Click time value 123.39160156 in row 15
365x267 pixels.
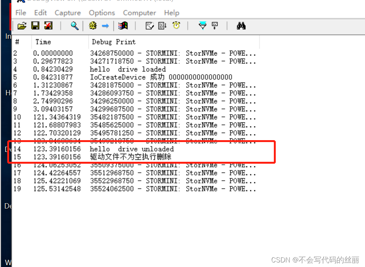click(57, 157)
